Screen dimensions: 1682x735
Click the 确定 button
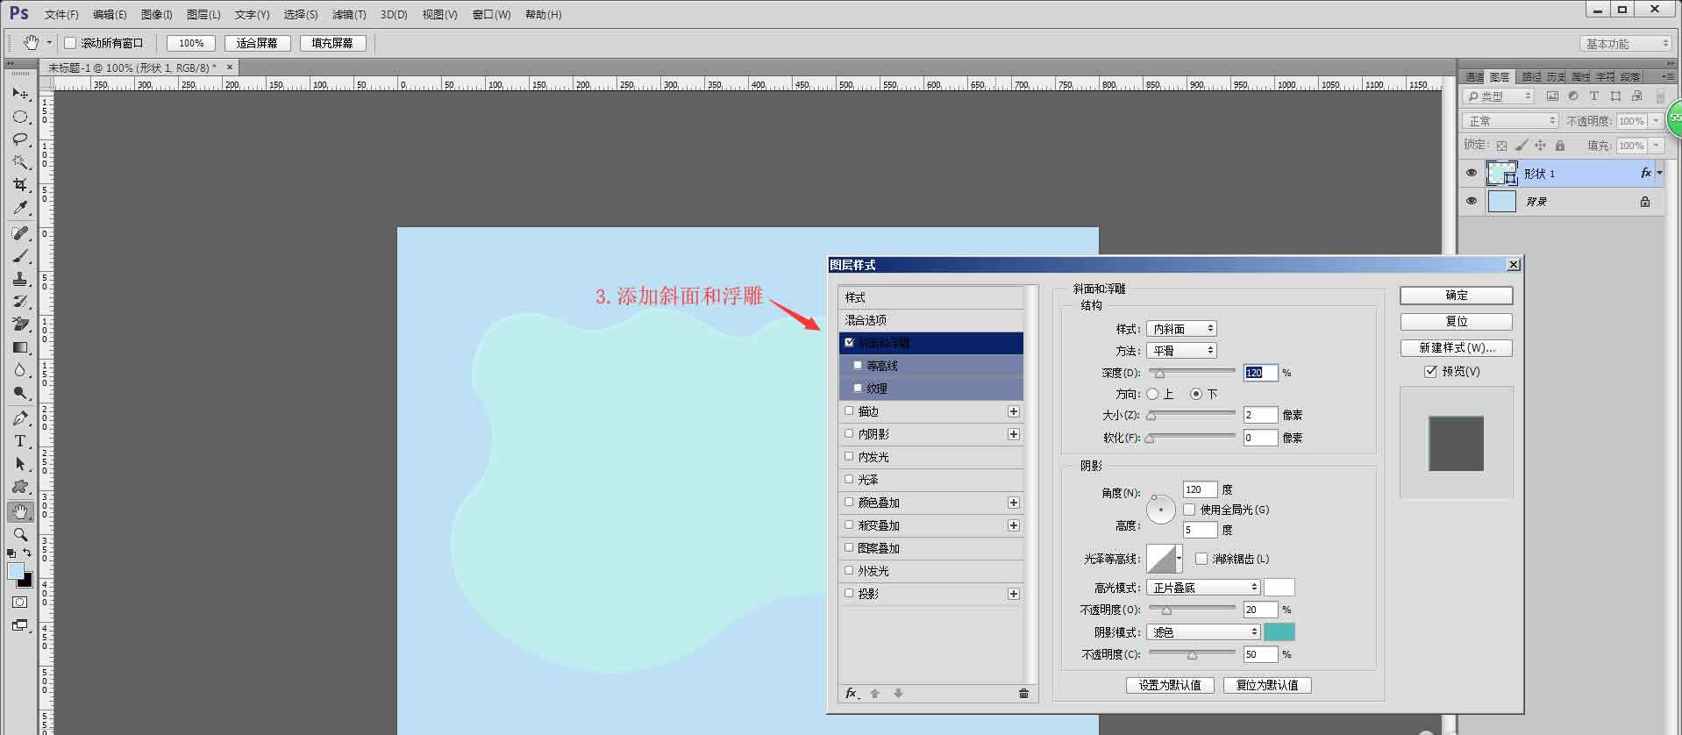click(1457, 296)
